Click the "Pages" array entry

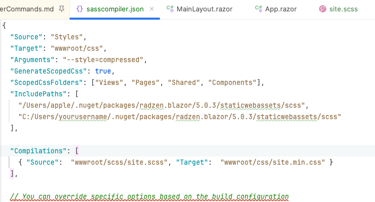[146, 83]
